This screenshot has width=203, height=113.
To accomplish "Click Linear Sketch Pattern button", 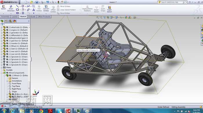I will 66,10.
